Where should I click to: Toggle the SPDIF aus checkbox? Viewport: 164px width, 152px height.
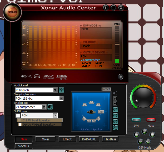[x=18, y=115]
